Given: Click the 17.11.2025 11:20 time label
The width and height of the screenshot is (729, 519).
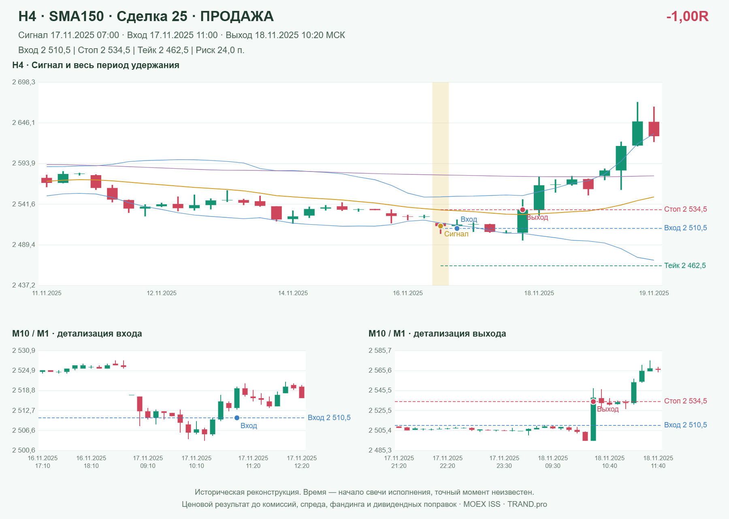Looking at the screenshot, I should (253, 462).
